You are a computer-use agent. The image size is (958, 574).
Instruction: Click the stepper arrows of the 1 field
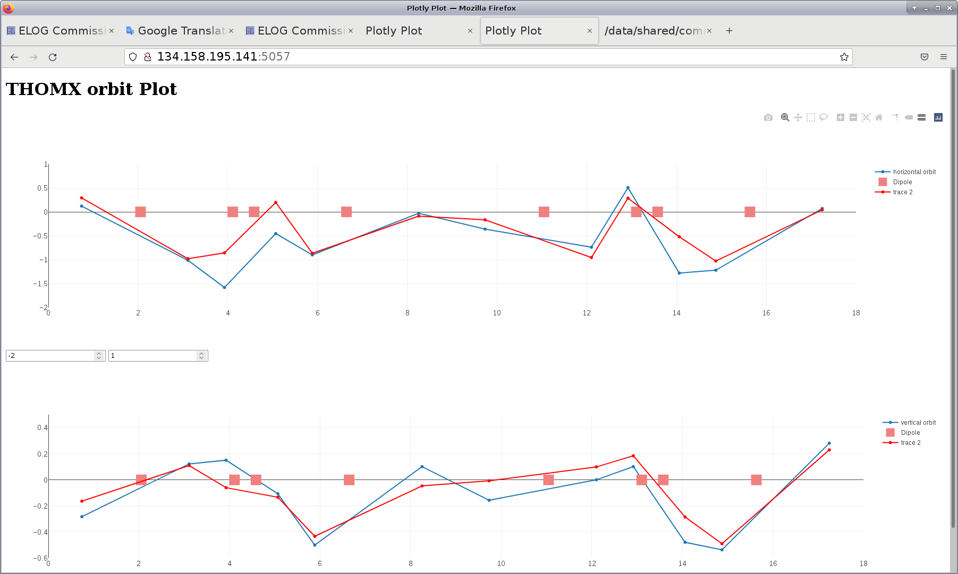201,356
